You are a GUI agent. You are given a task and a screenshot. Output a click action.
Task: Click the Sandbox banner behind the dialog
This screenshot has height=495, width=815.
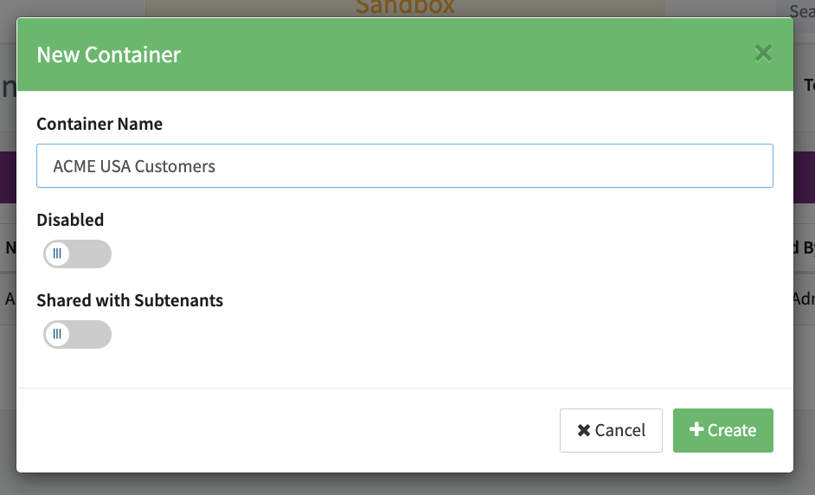tap(405, 8)
